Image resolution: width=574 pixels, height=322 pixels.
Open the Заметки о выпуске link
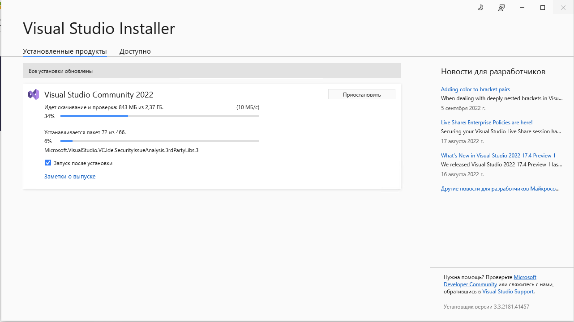click(x=70, y=177)
